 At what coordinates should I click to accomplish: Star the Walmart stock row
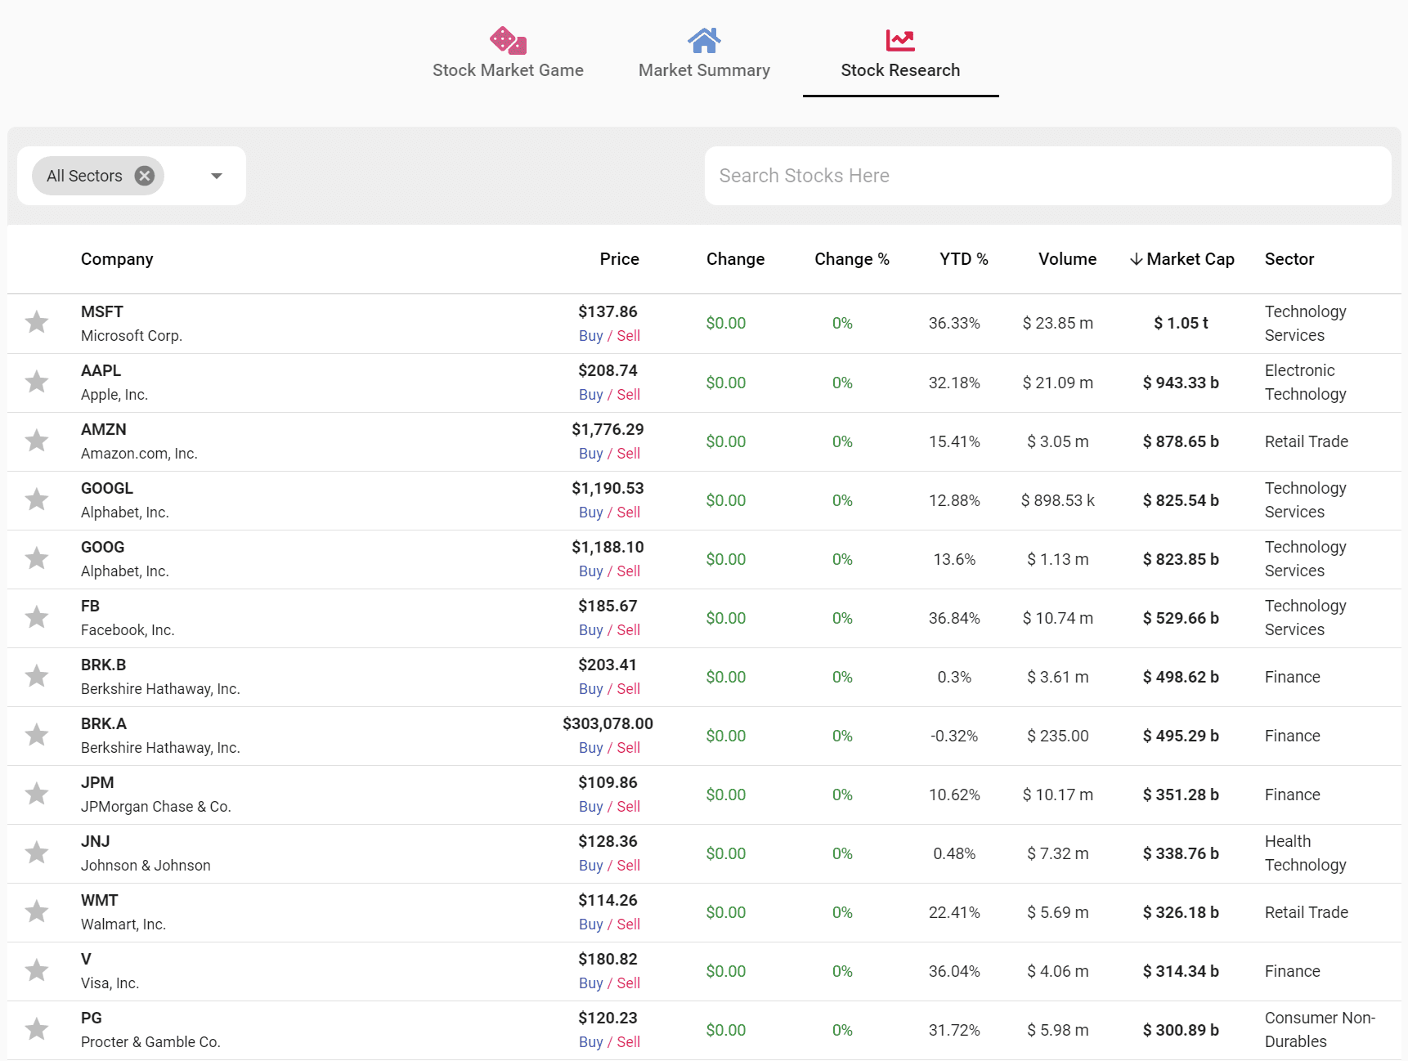tap(36, 911)
